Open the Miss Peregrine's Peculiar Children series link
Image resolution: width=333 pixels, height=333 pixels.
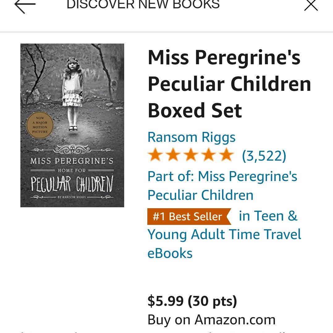(222, 186)
